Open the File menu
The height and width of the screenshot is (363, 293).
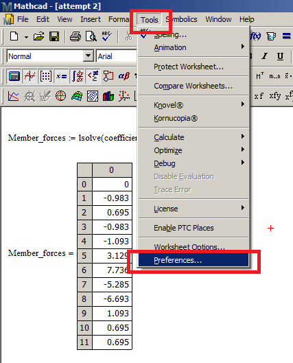coord(23,19)
